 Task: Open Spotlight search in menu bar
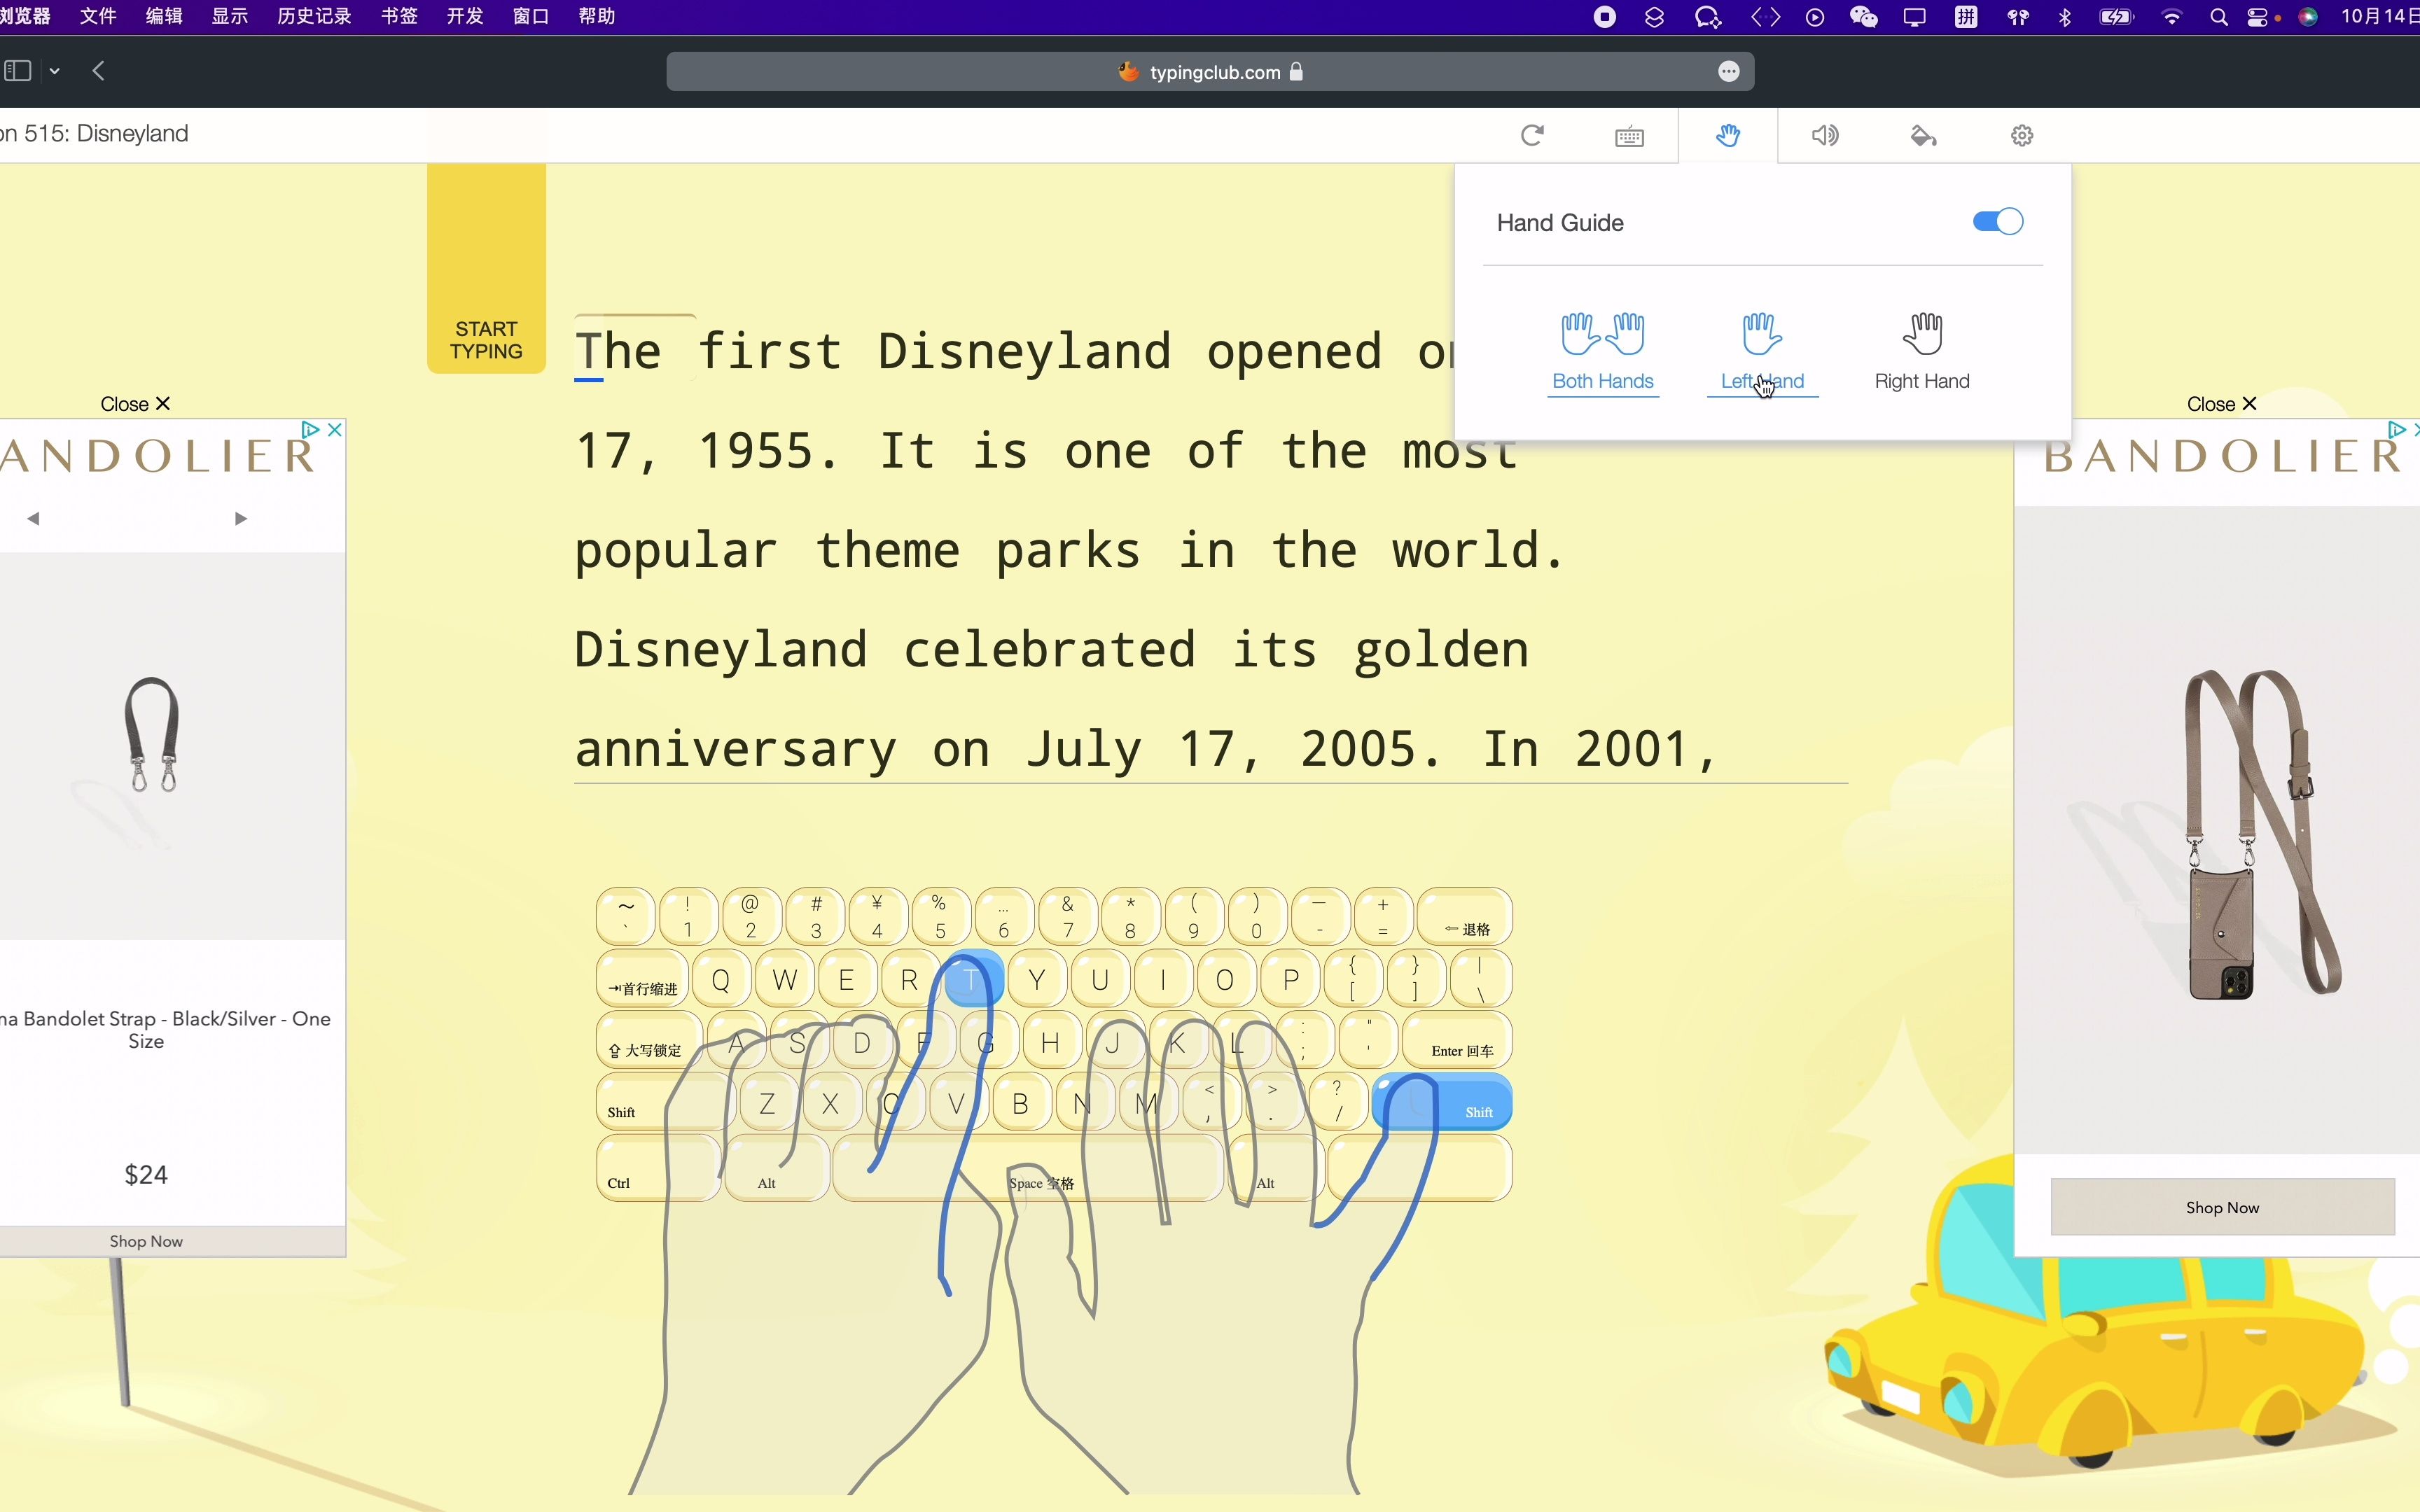point(2219,17)
